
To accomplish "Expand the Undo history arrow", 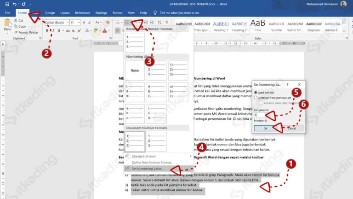I will pos(18,4).
